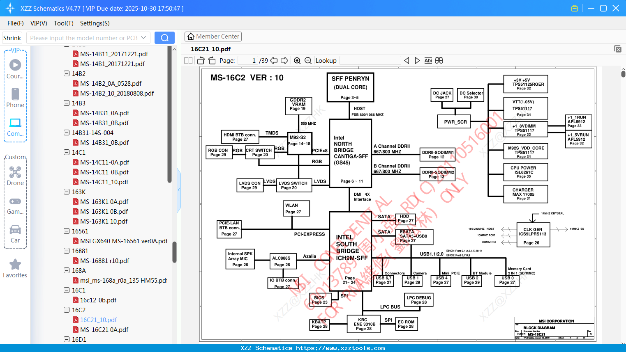Collapse the 14B2 folder
Image resolution: width=626 pixels, height=352 pixels.
click(x=67, y=74)
